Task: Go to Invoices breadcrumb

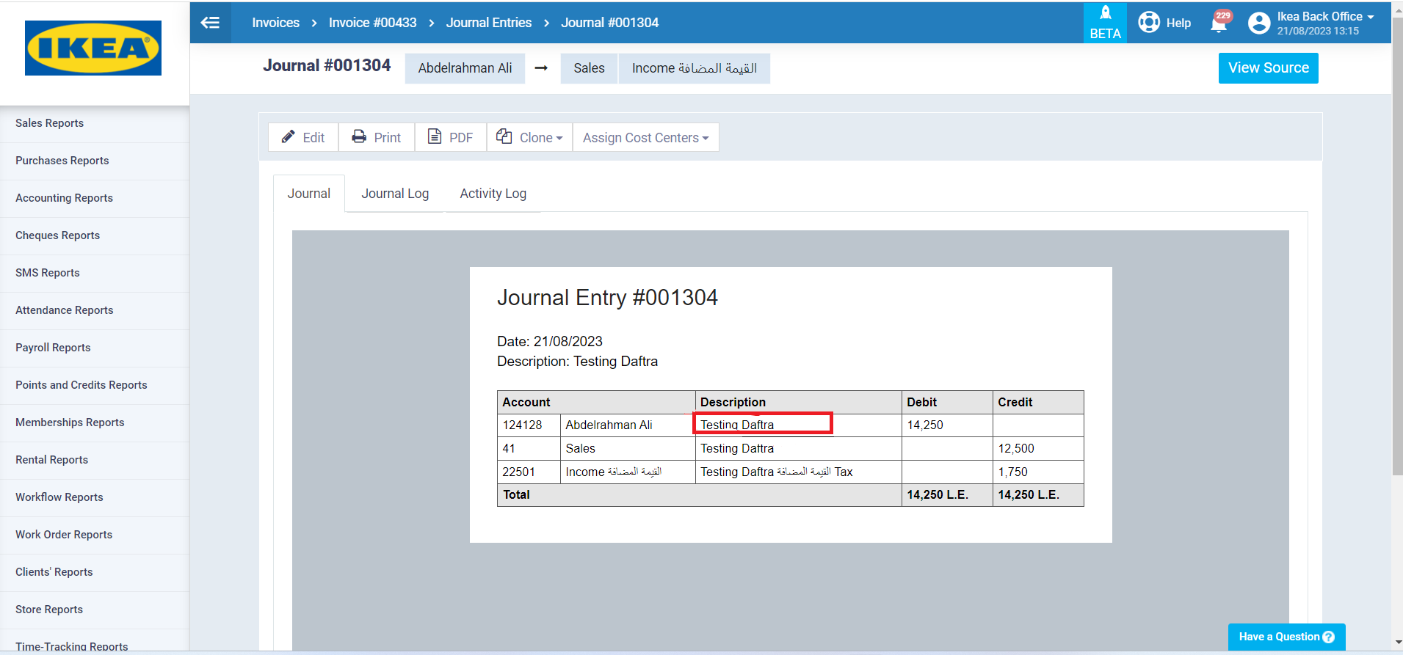Action: pos(276,23)
